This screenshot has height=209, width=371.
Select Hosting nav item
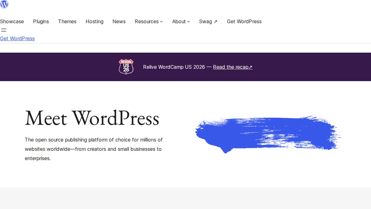[94, 21]
